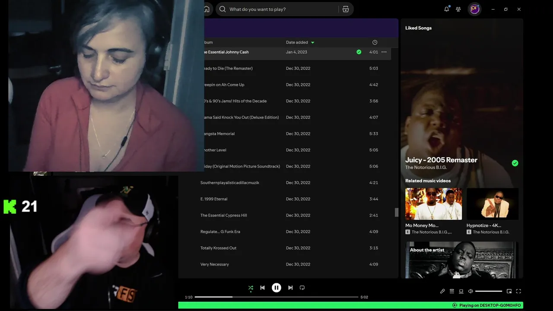Open album Regulate... G Funk Era
The image size is (553, 311).
[x=220, y=232]
